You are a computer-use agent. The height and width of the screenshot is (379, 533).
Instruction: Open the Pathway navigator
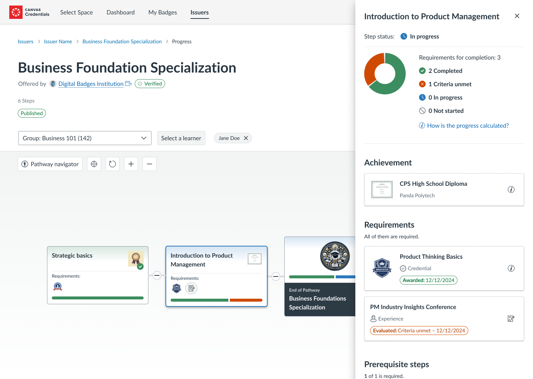click(50, 164)
